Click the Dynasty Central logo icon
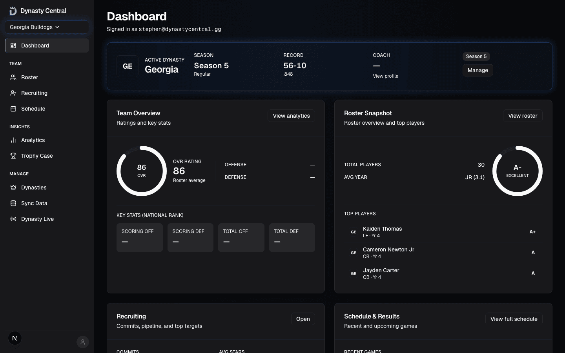 (x=13, y=11)
